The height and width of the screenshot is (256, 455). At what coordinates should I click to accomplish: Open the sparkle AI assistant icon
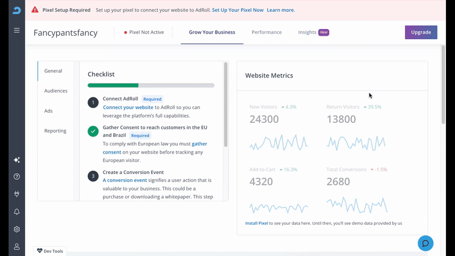[x=16, y=160]
